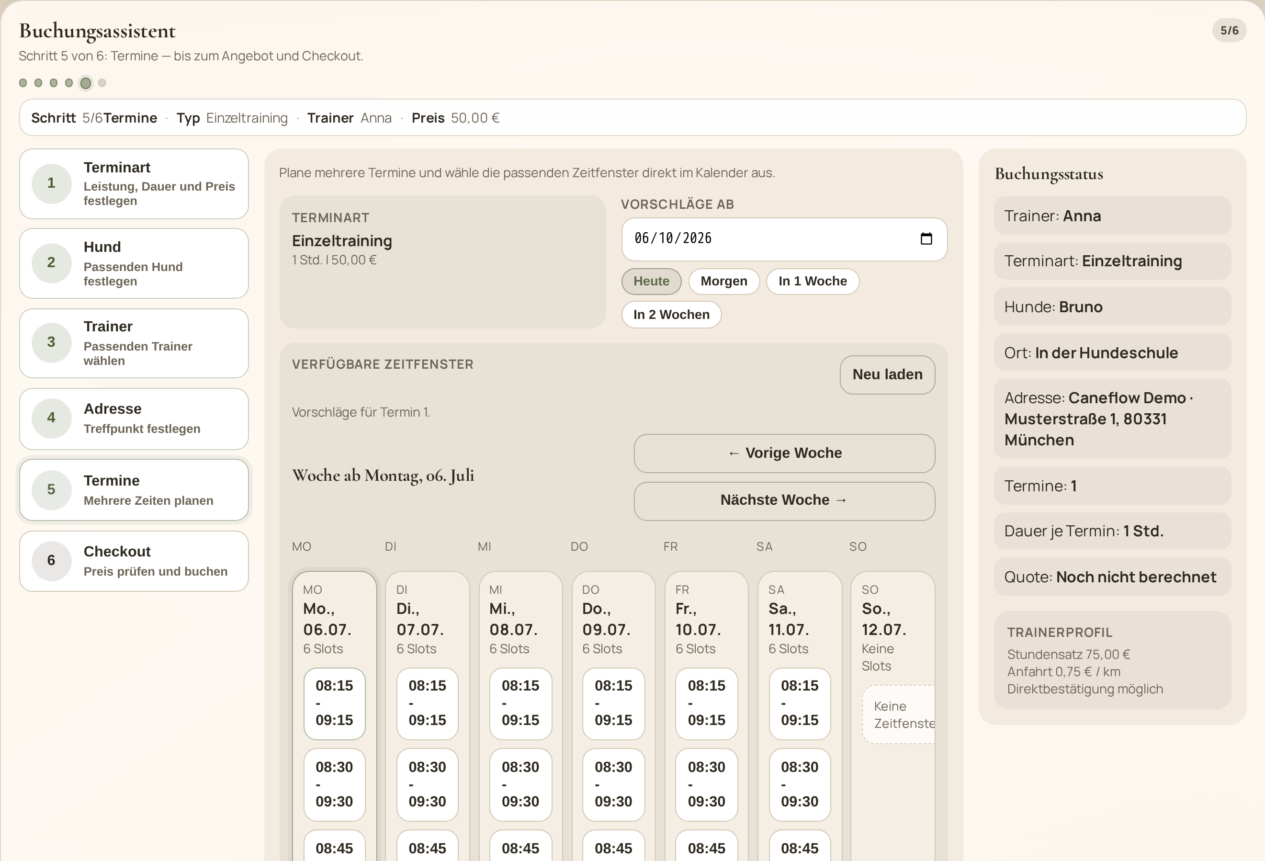Select the Morgen quick date chip
The width and height of the screenshot is (1265, 861).
pyautogui.click(x=723, y=282)
